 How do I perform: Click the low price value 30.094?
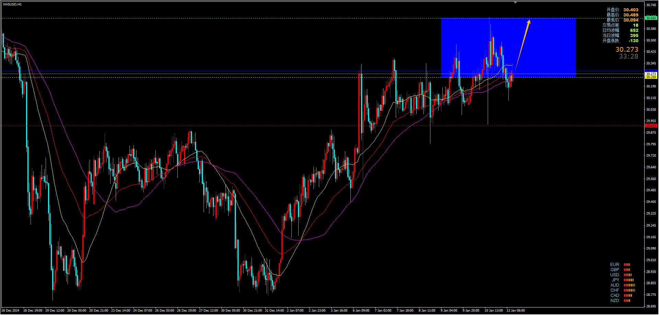[x=631, y=20]
